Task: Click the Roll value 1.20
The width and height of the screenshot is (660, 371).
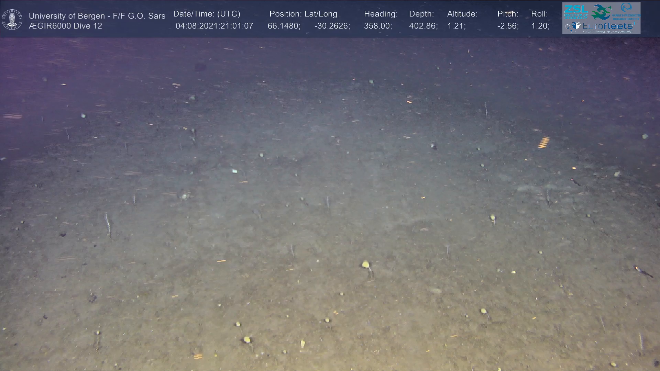Action: 540,26
